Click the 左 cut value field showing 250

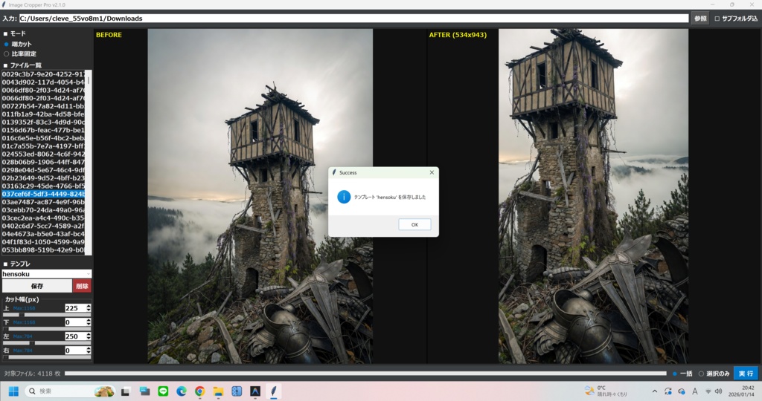[x=75, y=336]
